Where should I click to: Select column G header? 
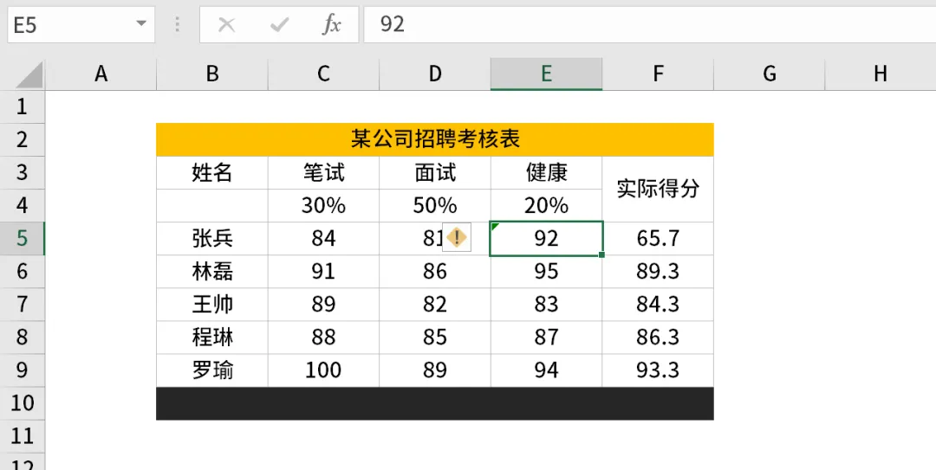point(770,74)
